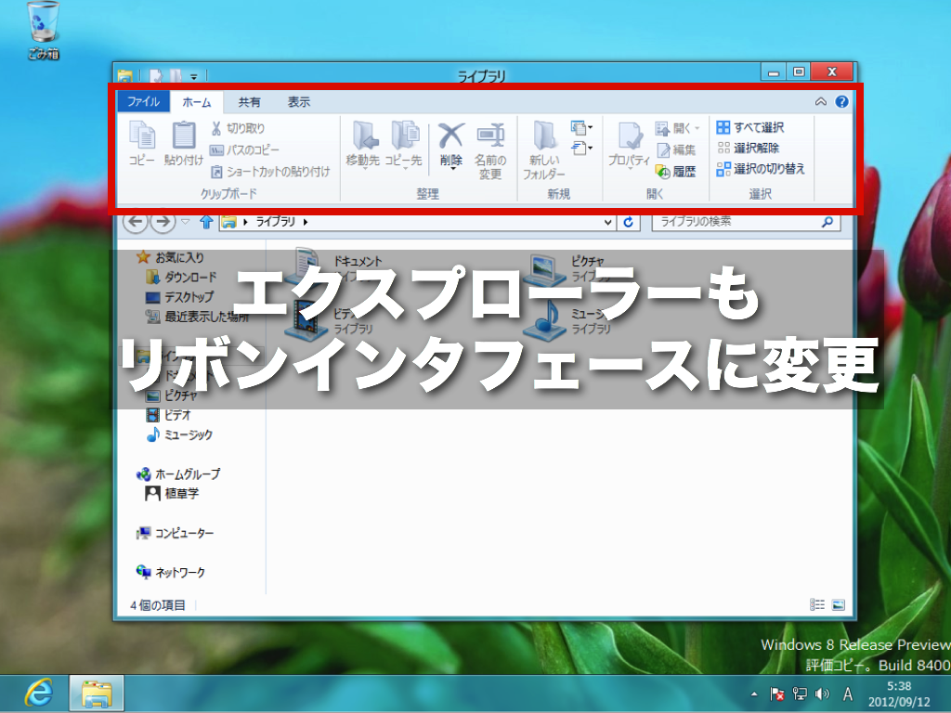Open recent locations dropdown beside forward arrow

click(186, 222)
